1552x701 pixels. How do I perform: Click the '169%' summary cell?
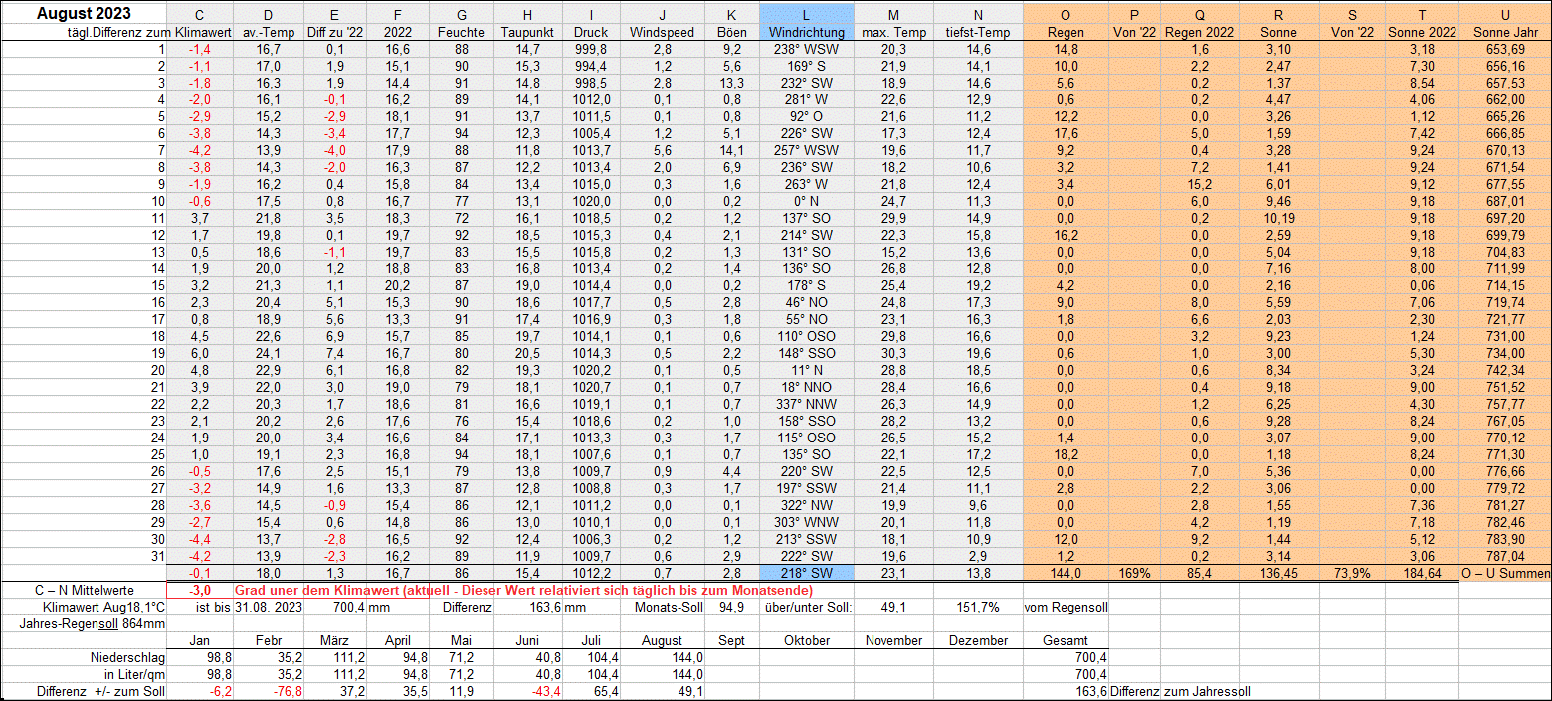[x=1135, y=573]
